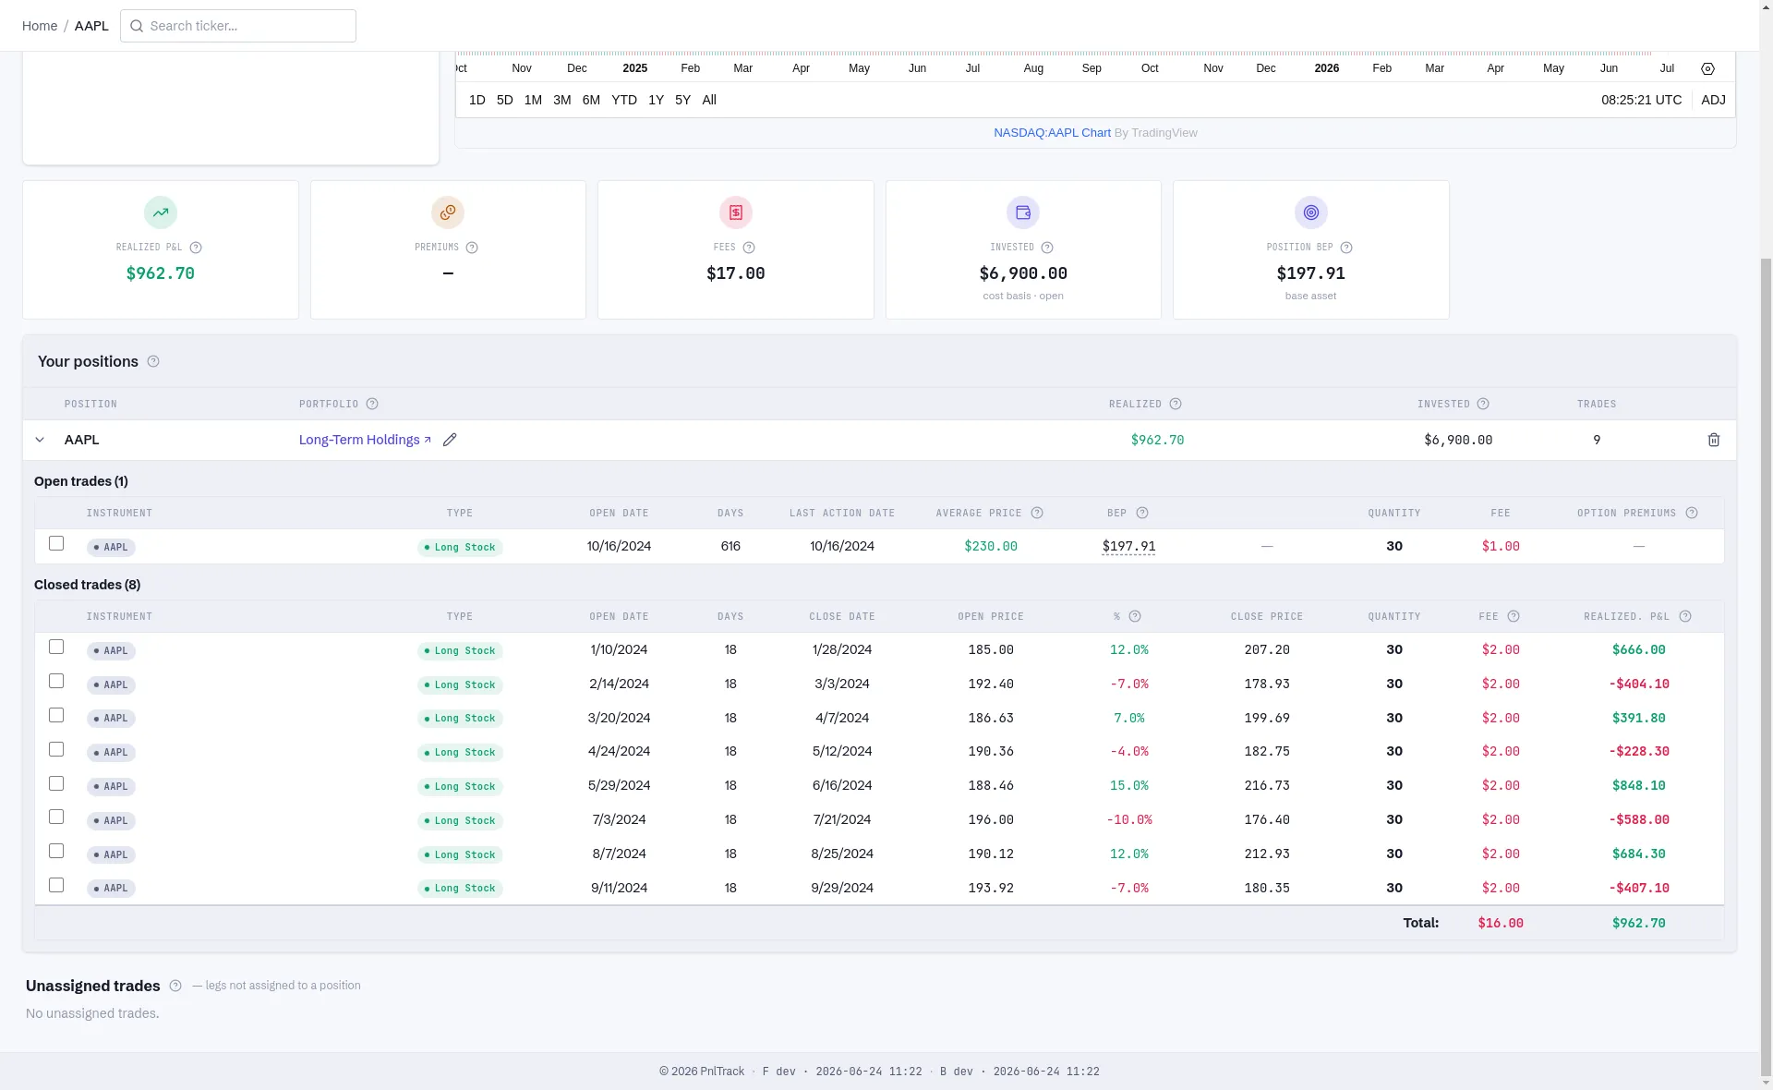
Task: Click the Long Stock badge for 1/10/2024 trade
Action: [460, 651]
